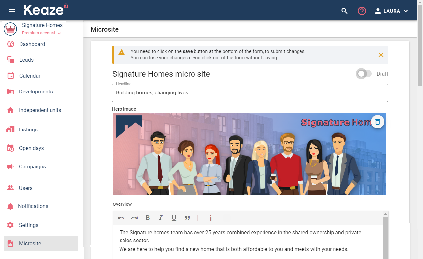
Task: Undo last edit in Overview editor
Action: click(x=121, y=218)
